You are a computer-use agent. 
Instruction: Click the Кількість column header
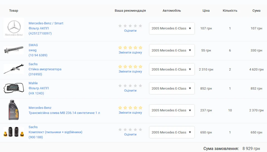pos(230,11)
